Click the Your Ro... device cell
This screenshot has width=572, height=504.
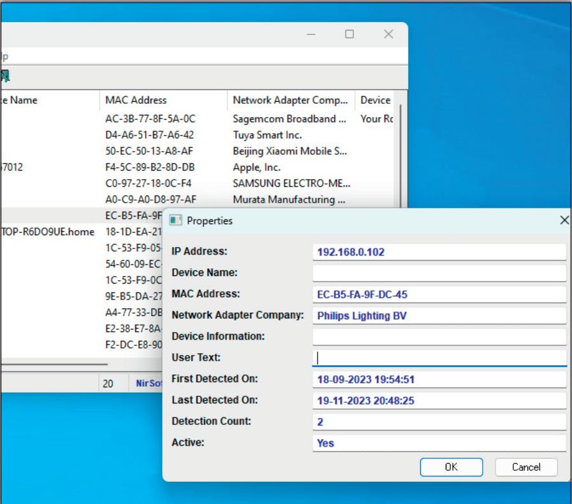coord(377,119)
